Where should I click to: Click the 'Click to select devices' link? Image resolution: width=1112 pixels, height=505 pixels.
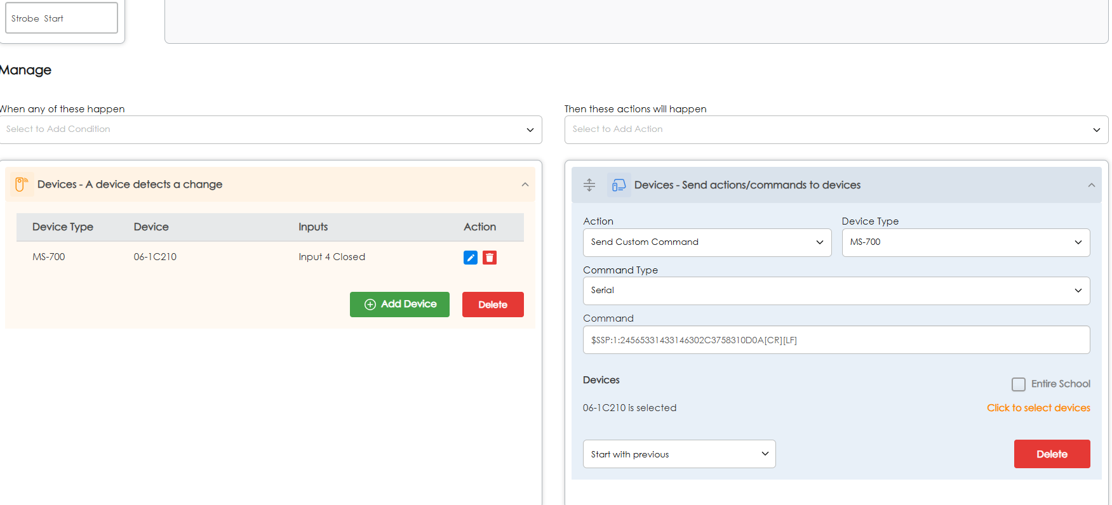click(1038, 408)
